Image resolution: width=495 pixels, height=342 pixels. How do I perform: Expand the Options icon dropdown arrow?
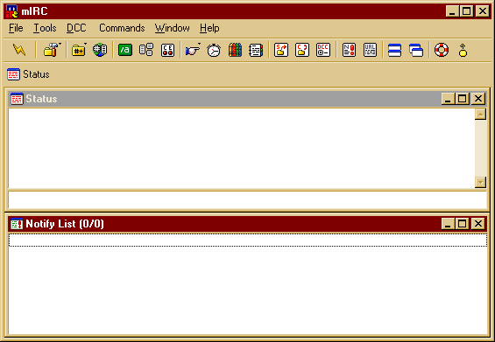tap(60, 44)
